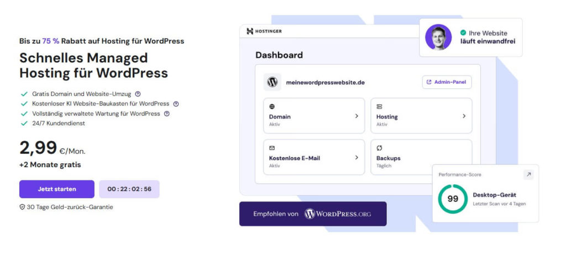Image resolution: width=566 pixels, height=256 pixels.
Task: Open the Admin-Panel button
Action: tap(447, 82)
